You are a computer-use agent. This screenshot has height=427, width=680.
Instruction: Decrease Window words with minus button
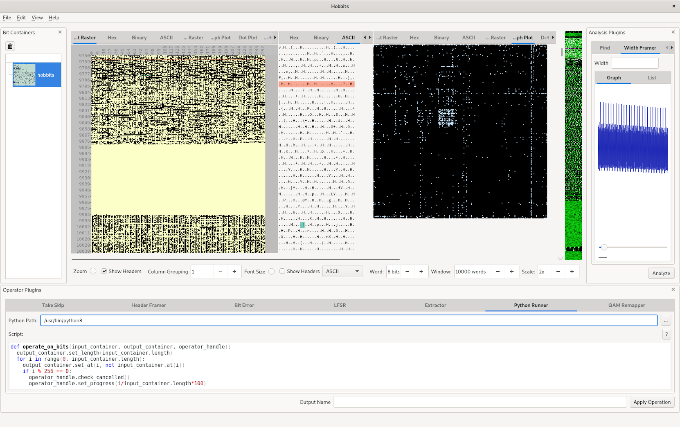(498, 272)
